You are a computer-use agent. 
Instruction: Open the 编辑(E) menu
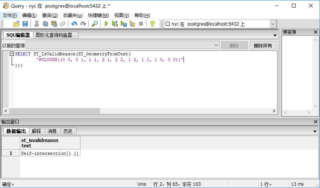[x=29, y=15]
